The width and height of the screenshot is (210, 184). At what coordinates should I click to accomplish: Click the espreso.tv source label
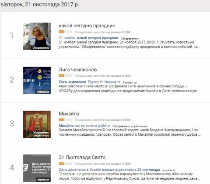click(169, 170)
